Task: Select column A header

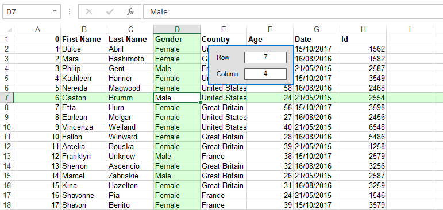Action: point(37,29)
